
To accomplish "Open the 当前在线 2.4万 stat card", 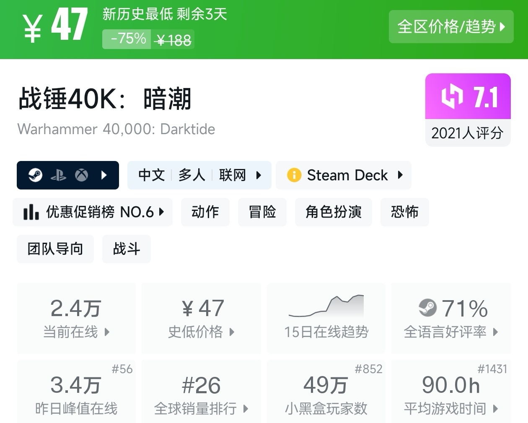I will click(77, 318).
